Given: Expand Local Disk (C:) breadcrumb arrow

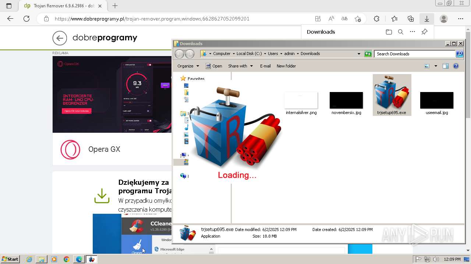Looking at the screenshot, I should pos(265,54).
